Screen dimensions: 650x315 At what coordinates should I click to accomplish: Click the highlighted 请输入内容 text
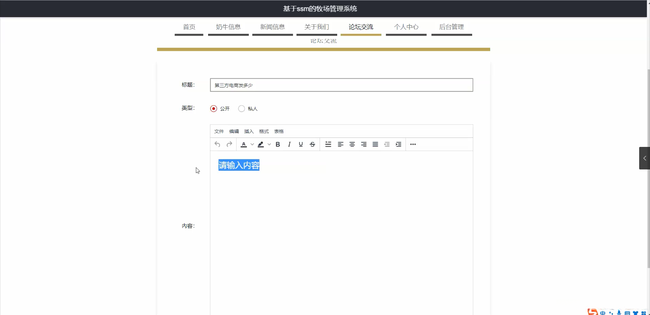239,165
